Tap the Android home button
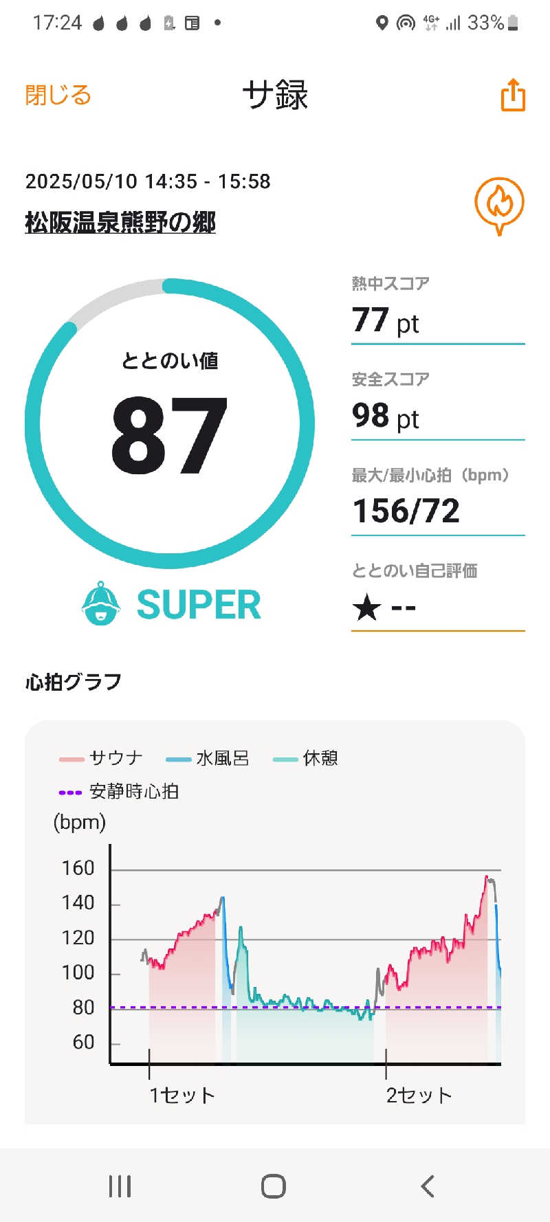The width and height of the screenshot is (550, 1222). [274, 1186]
